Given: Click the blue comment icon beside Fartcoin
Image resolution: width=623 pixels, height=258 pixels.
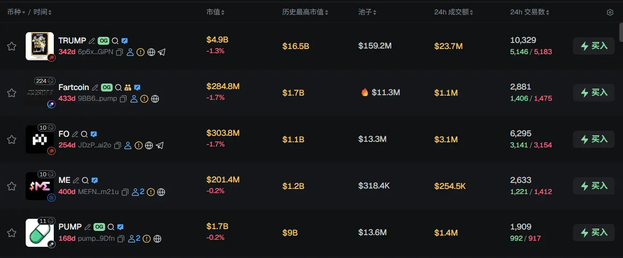Looking at the screenshot, I should [x=137, y=88].
